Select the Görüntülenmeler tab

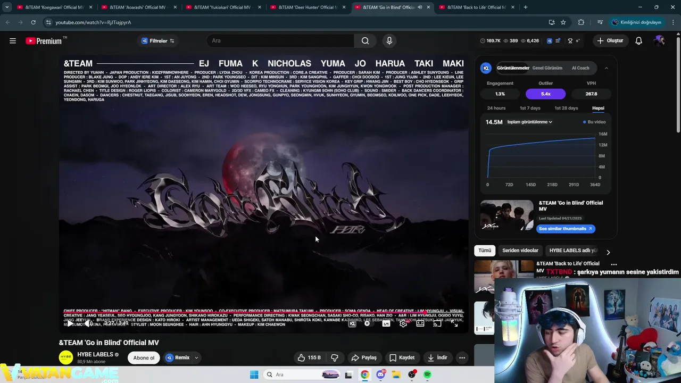[513, 68]
